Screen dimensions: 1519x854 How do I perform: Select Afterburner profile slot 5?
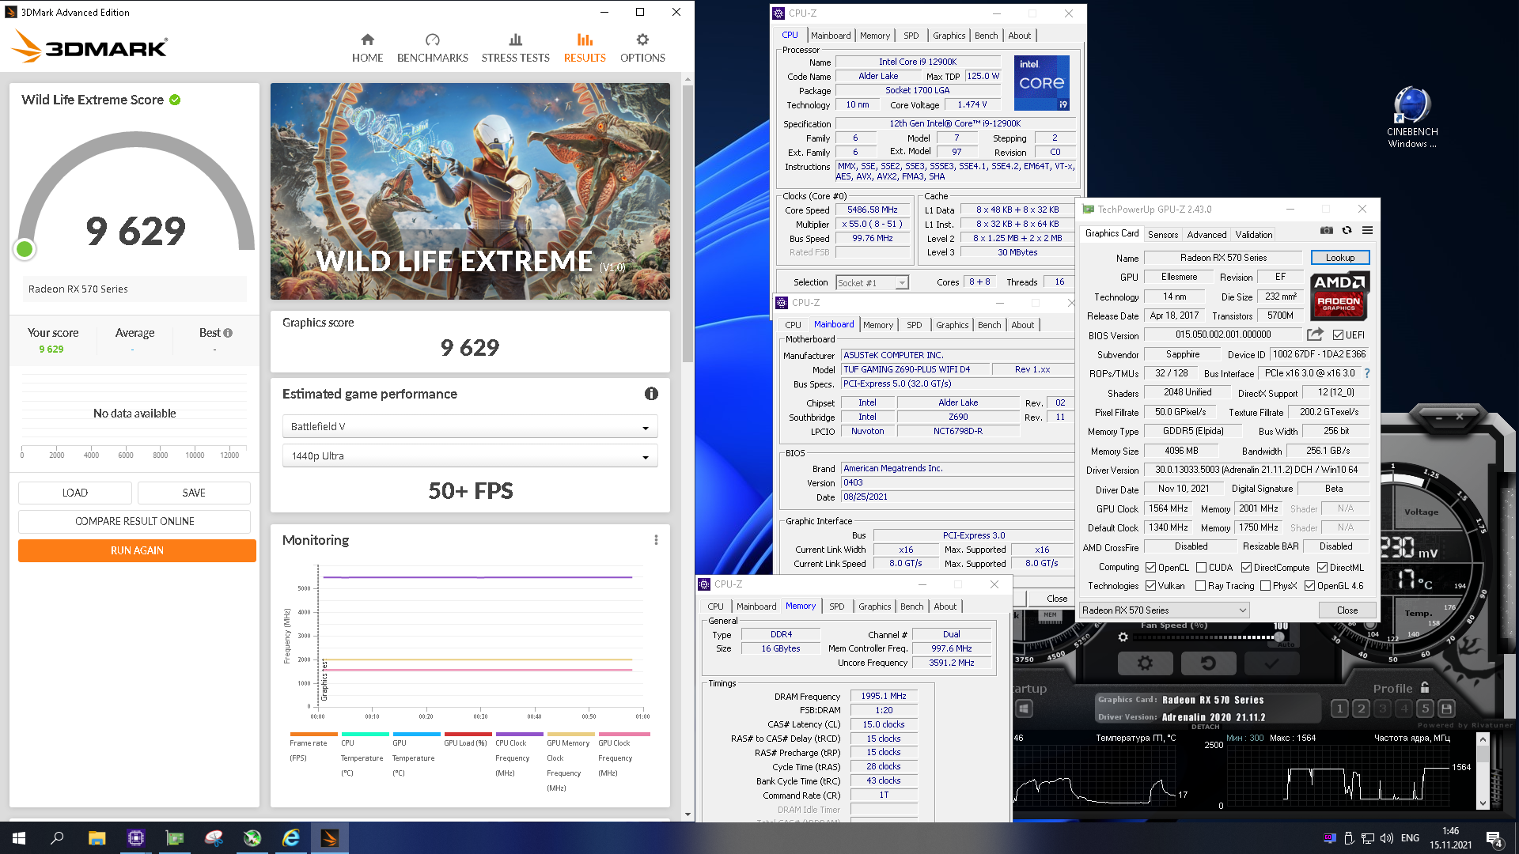pos(1425,709)
